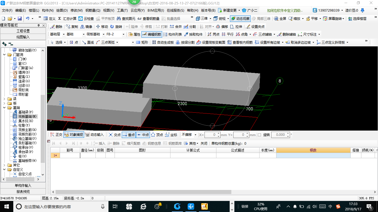
Task: Switch to 工程设置 panel
Action: 23,31
